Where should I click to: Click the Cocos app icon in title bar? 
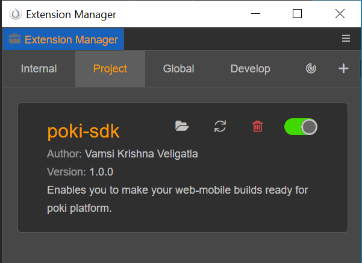(x=16, y=14)
